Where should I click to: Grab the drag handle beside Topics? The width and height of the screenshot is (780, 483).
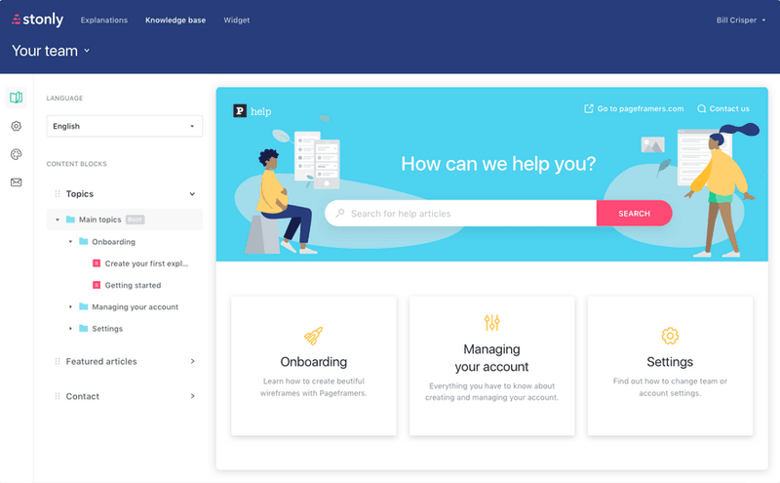(58, 194)
